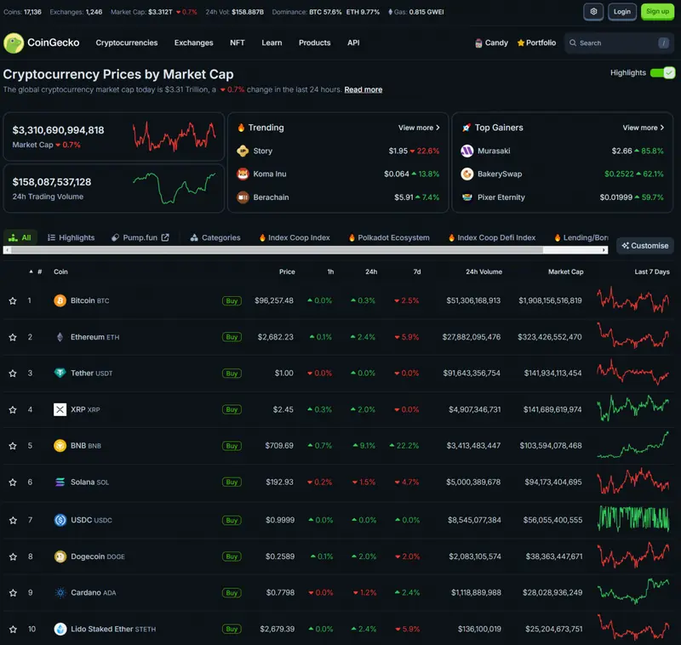Viewport: 681px width, 645px height.
Task: Click the BakerySwap coin icon
Action: tap(466, 174)
